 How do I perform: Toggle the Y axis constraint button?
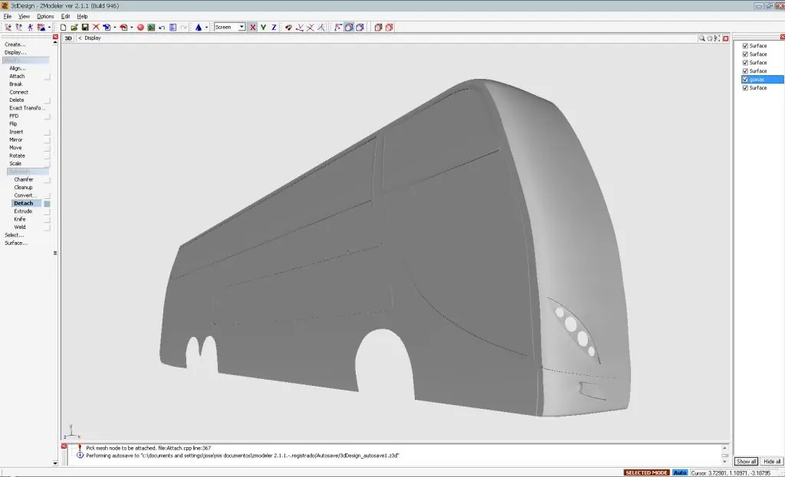click(x=264, y=28)
